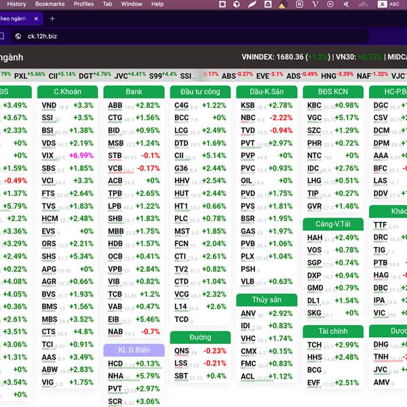
Task: Click the first square menu bar icon
Action: pos(222,4)
